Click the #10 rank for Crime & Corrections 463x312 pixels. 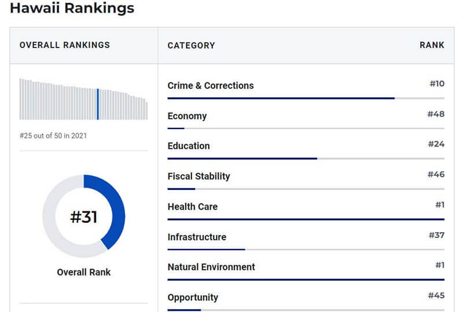point(436,84)
